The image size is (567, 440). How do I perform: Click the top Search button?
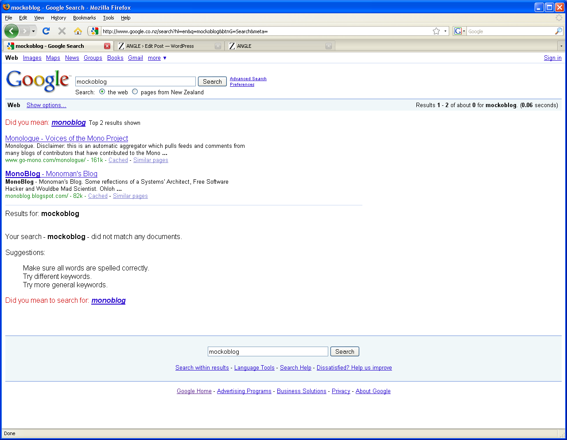(212, 81)
